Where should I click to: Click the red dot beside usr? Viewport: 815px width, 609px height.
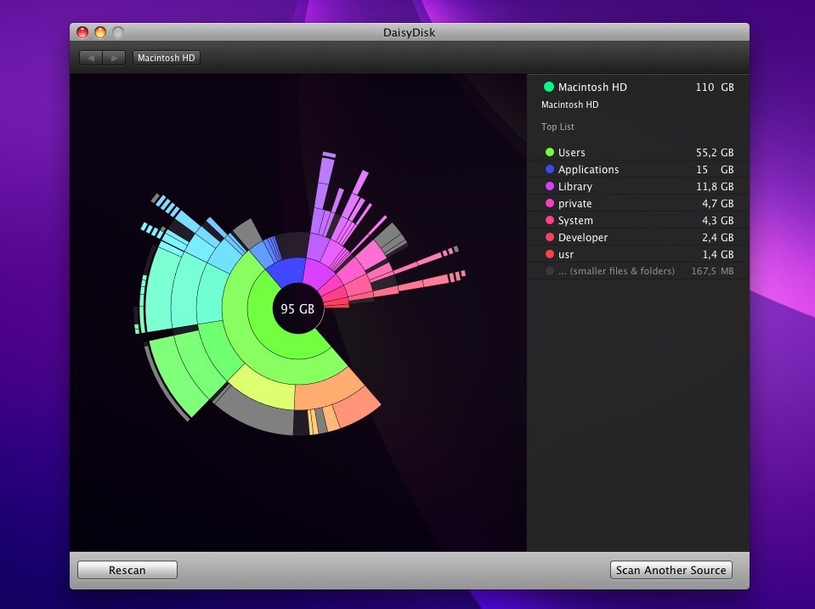coord(549,254)
